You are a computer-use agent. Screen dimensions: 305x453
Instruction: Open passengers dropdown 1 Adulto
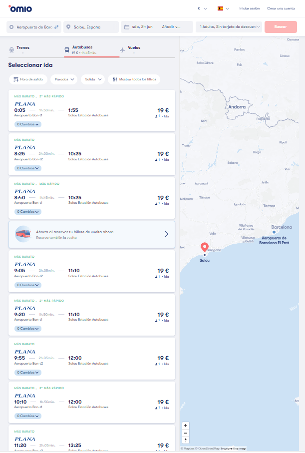pyautogui.click(x=229, y=27)
